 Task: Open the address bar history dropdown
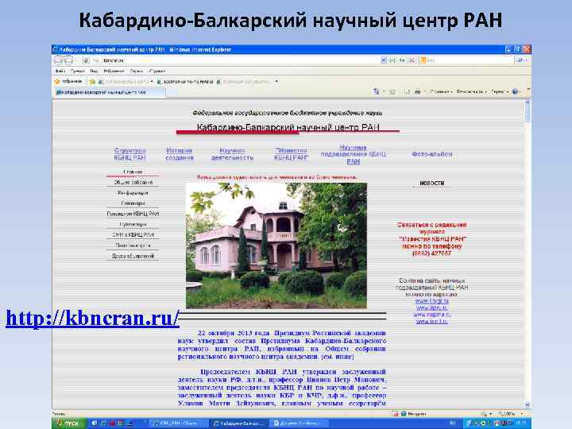click(x=383, y=60)
